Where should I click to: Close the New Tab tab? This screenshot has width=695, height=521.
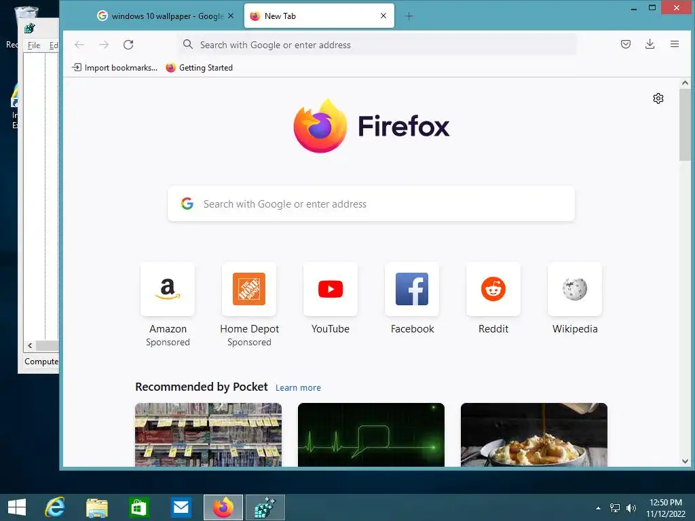pos(383,16)
